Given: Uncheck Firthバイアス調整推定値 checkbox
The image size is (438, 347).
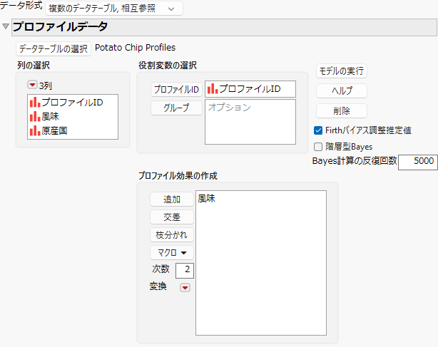Looking at the screenshot, I should point(318,130).
